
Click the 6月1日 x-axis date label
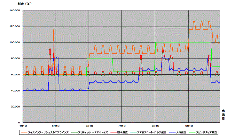click(89, 126)
